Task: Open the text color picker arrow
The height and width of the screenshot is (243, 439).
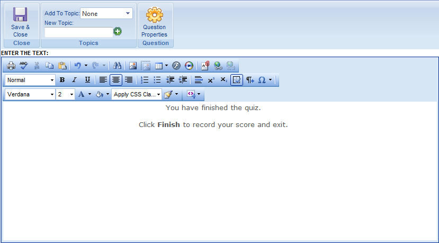Action: click(x=89, y=94)
